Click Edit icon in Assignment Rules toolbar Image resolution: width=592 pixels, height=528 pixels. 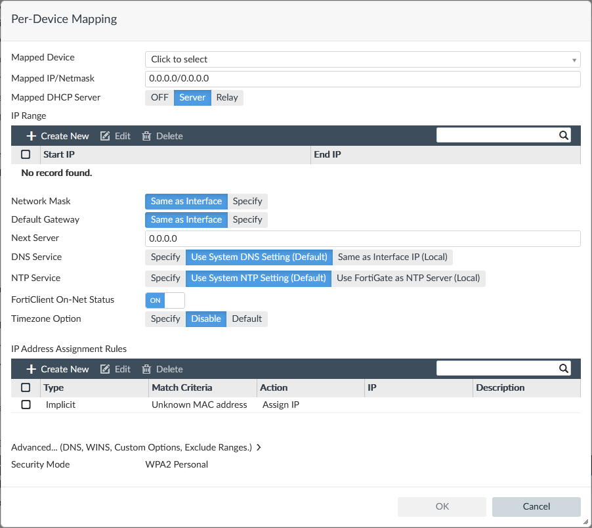pos(105,369)
